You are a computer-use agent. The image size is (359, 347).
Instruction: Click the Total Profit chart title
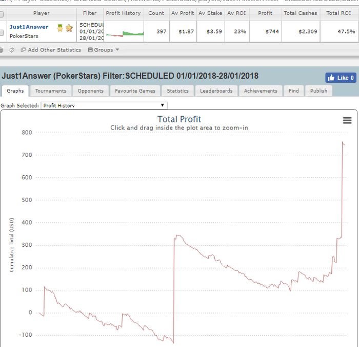click(180, 119)
